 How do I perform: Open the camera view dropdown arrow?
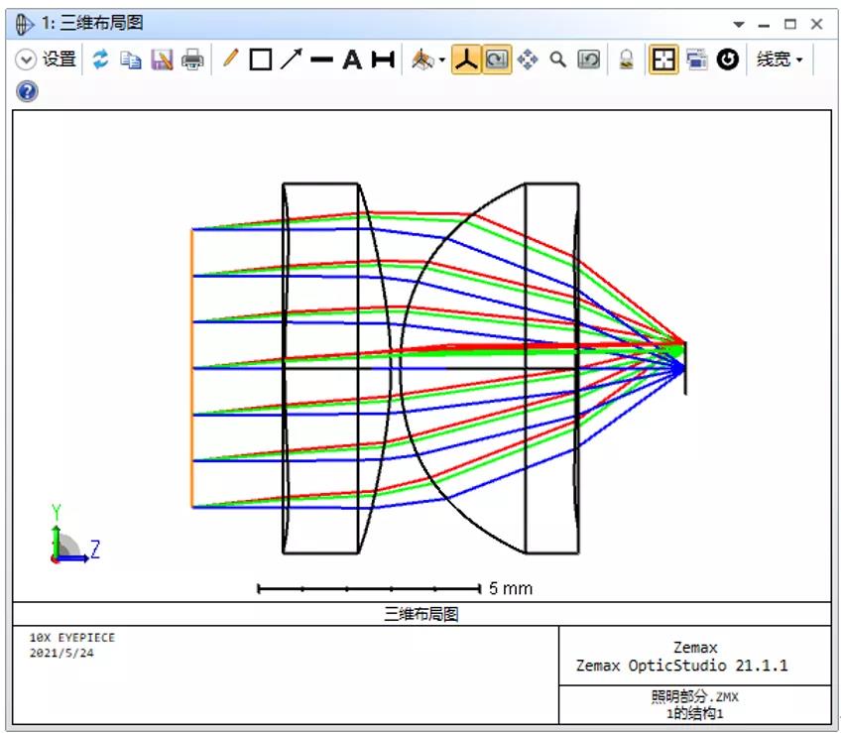coord(442,60)
